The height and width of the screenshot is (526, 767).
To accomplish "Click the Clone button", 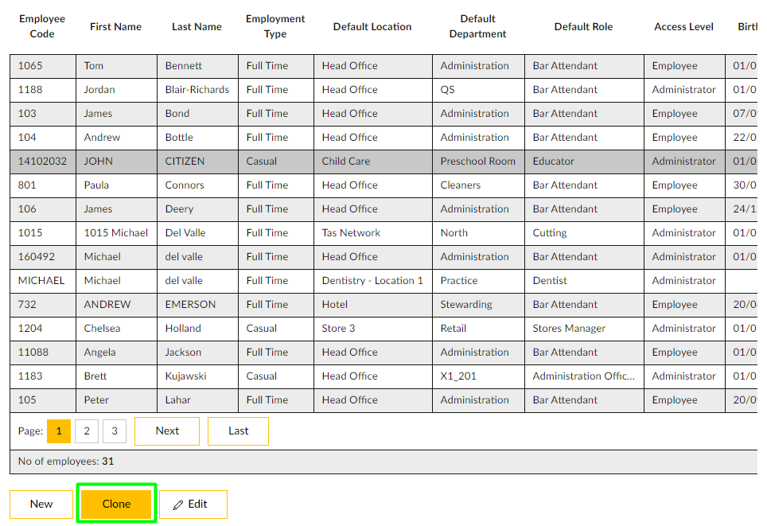I will (116, 504).
